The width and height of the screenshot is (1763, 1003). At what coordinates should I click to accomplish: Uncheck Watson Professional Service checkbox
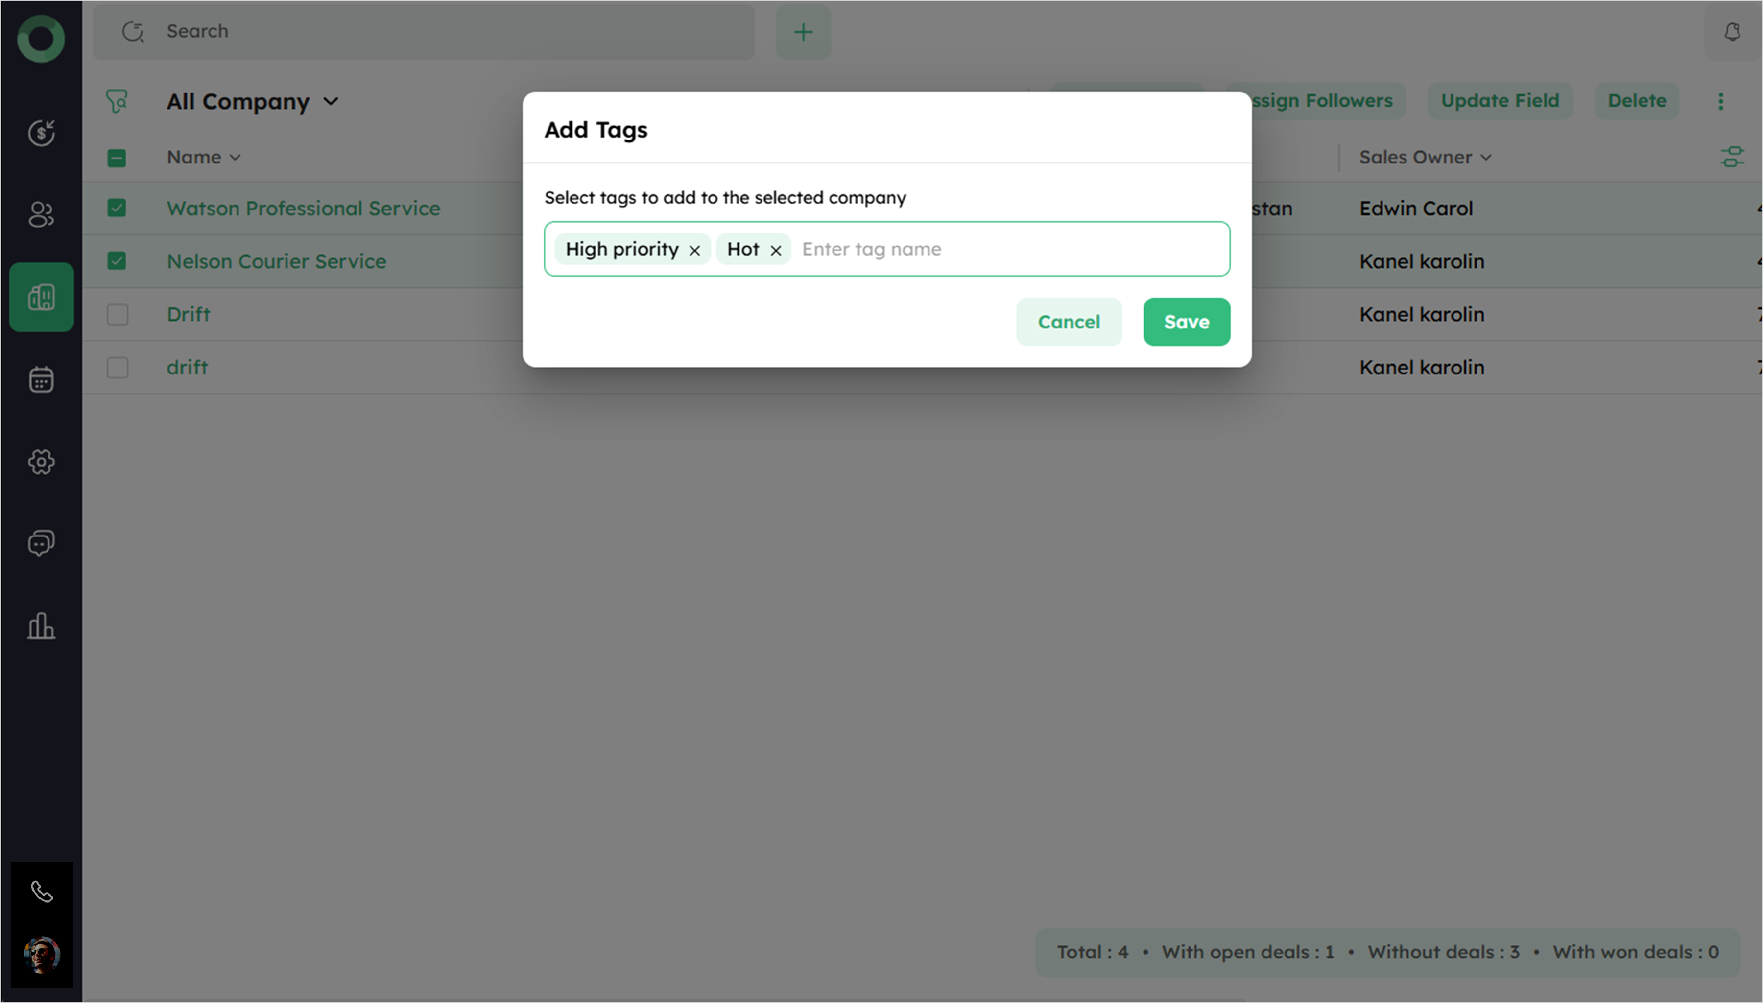click(117, 208)
